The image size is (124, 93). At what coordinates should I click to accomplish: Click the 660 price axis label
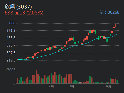tap(12, 23)
